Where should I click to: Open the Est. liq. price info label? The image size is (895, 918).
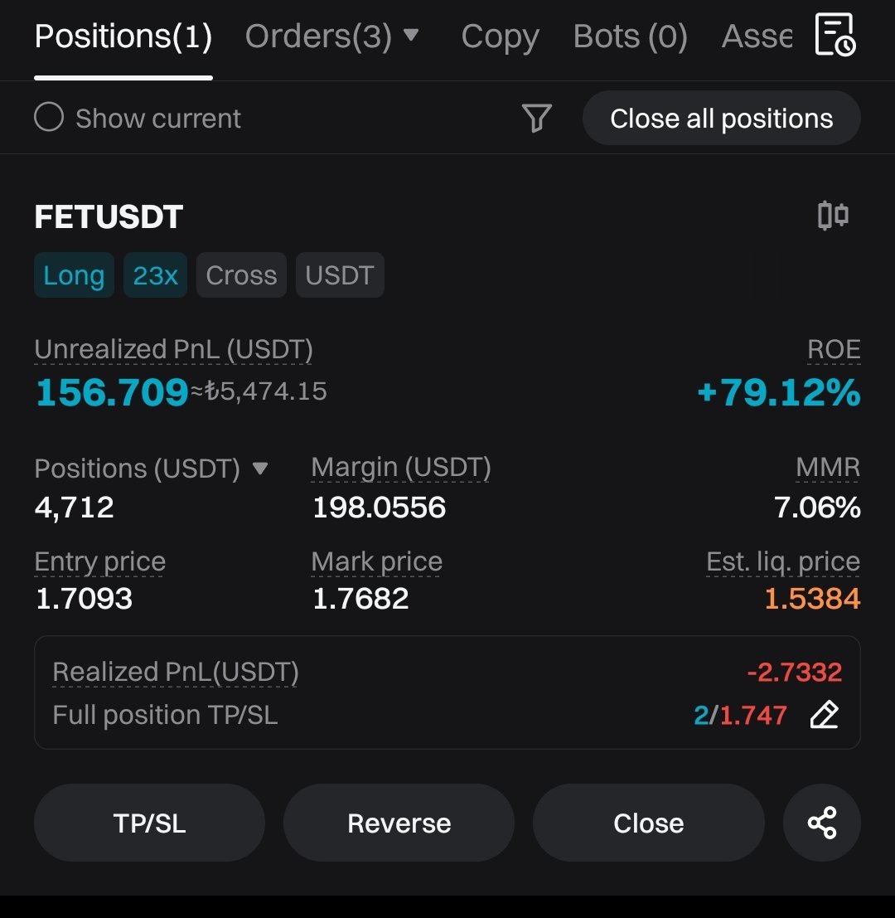[x=782, y=562]
